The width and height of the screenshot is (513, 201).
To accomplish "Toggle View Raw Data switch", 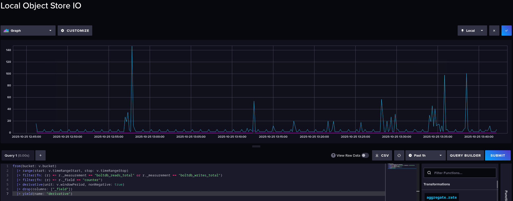I will (x=365, y=155).
